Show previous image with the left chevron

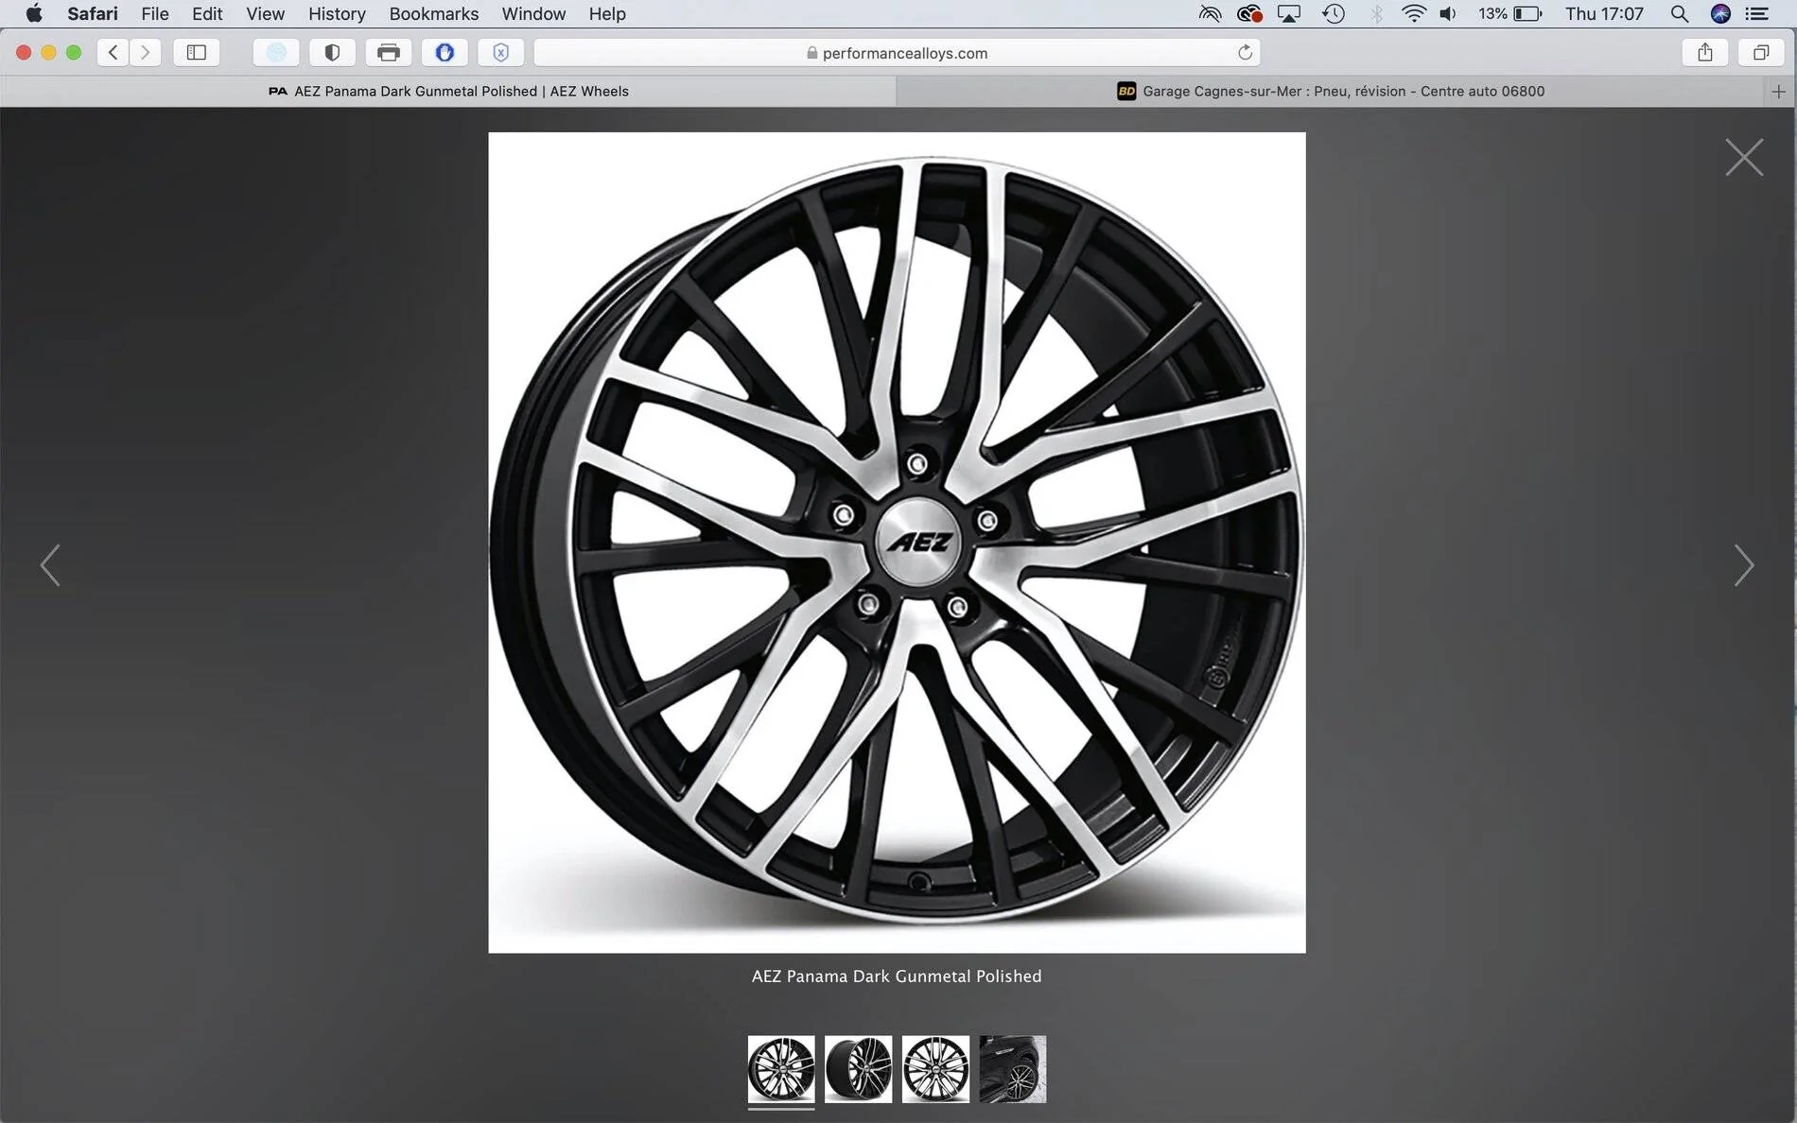[x=50, y=565]
